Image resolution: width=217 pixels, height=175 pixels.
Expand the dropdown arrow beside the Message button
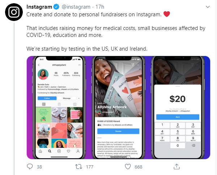(78, 98)
